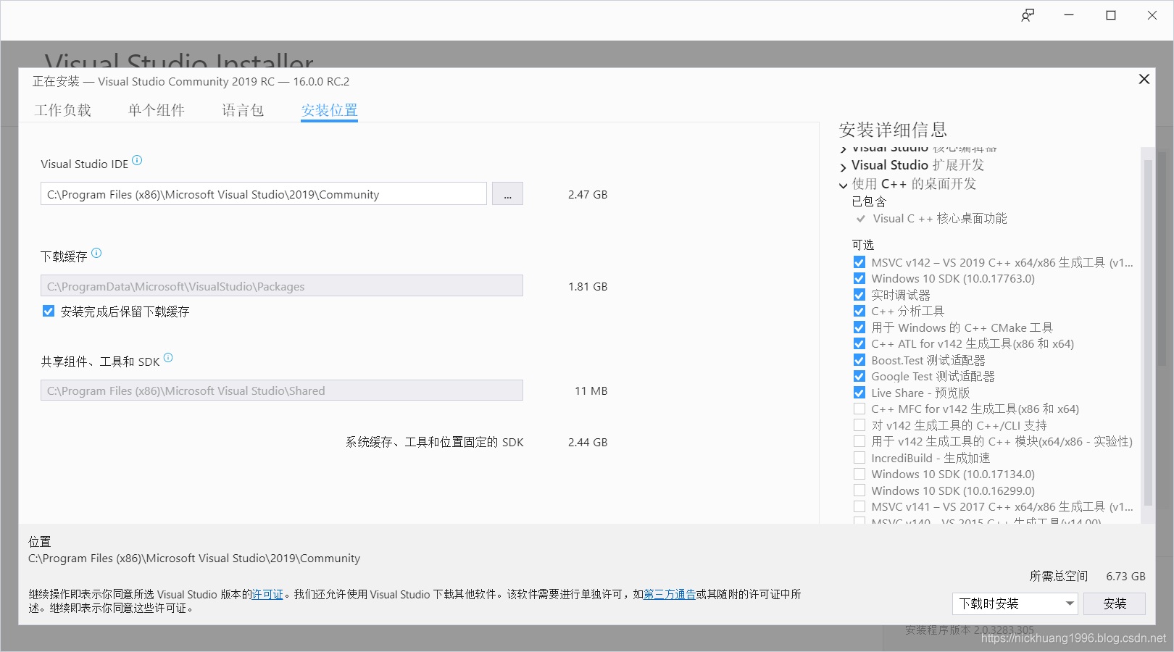The height and width of the screenshot is (652, 1174).
Task: Switch to 工作负载 tab
Action: 63,110
